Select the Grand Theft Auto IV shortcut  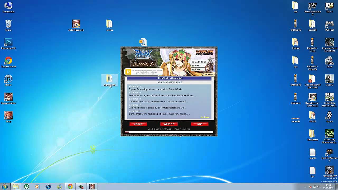click(x=312, y=8)
